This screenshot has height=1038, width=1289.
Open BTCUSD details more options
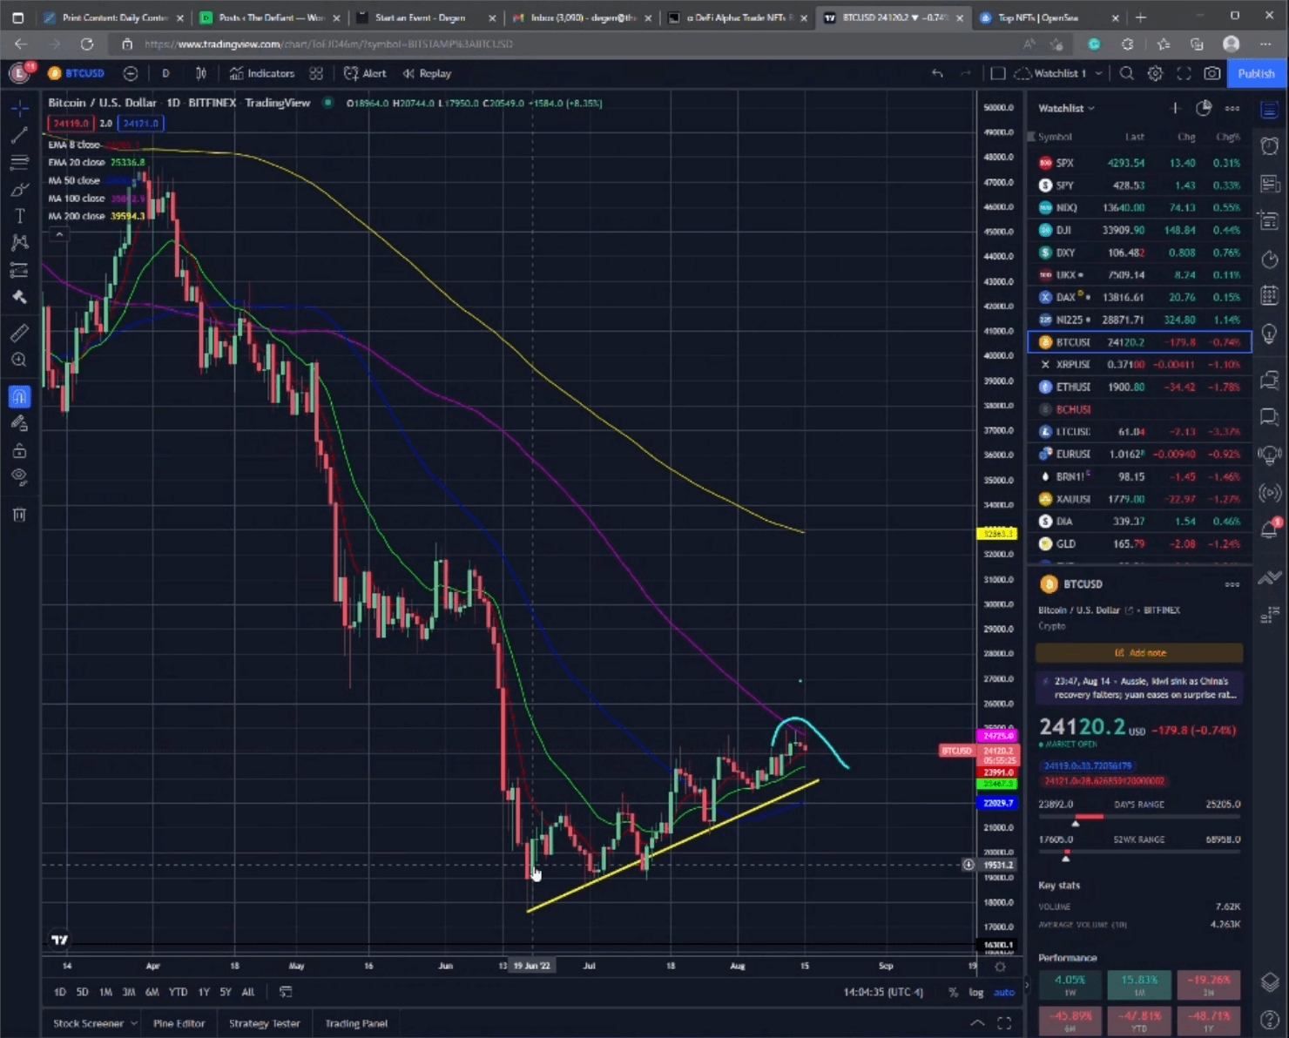point(1232,584)
